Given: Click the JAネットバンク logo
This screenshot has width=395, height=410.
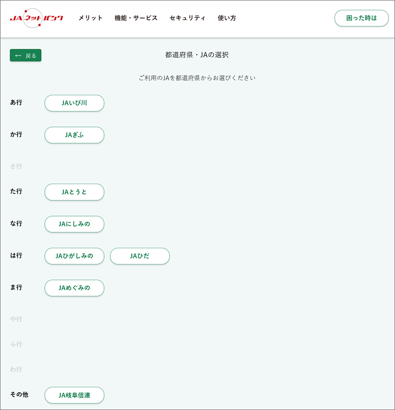Looking at the screenshot, I should (37, 18).
